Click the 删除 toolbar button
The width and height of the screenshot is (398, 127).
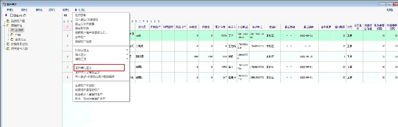(39, 10)
